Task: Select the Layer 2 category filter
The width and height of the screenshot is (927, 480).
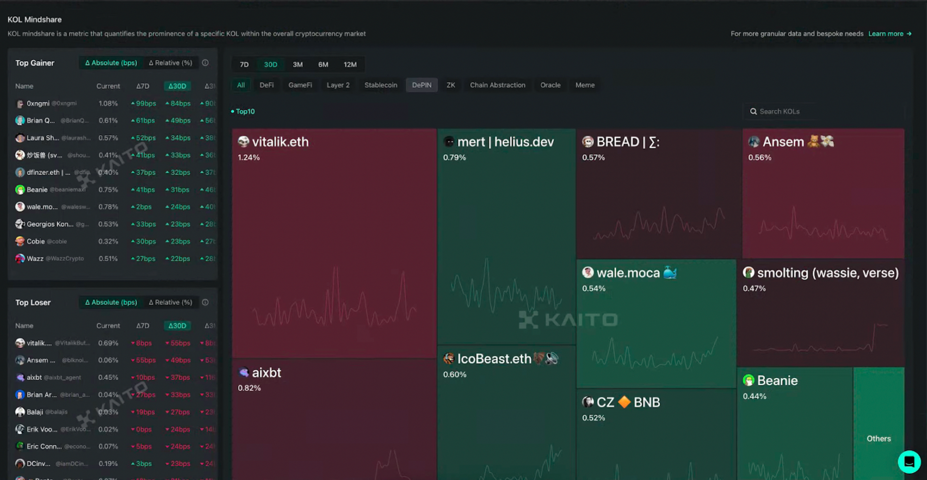Action: (338, 85)
